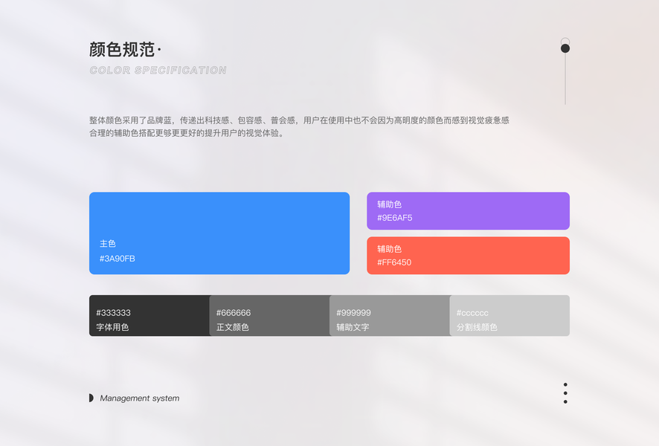This screenshot has height=446, width=659.
Task: Choose the dark #333333 font color swatch
Action: click(x=150, y=315)
